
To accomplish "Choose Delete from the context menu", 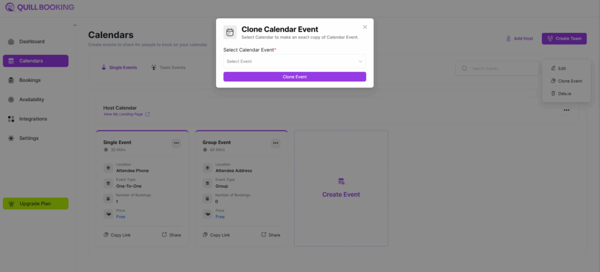I will coord(564,94).
